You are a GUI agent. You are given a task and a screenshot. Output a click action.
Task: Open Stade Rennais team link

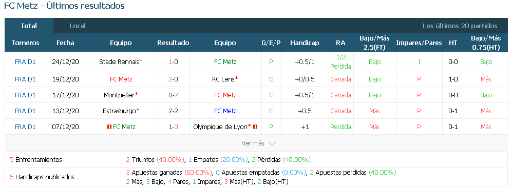pos(119,61)
